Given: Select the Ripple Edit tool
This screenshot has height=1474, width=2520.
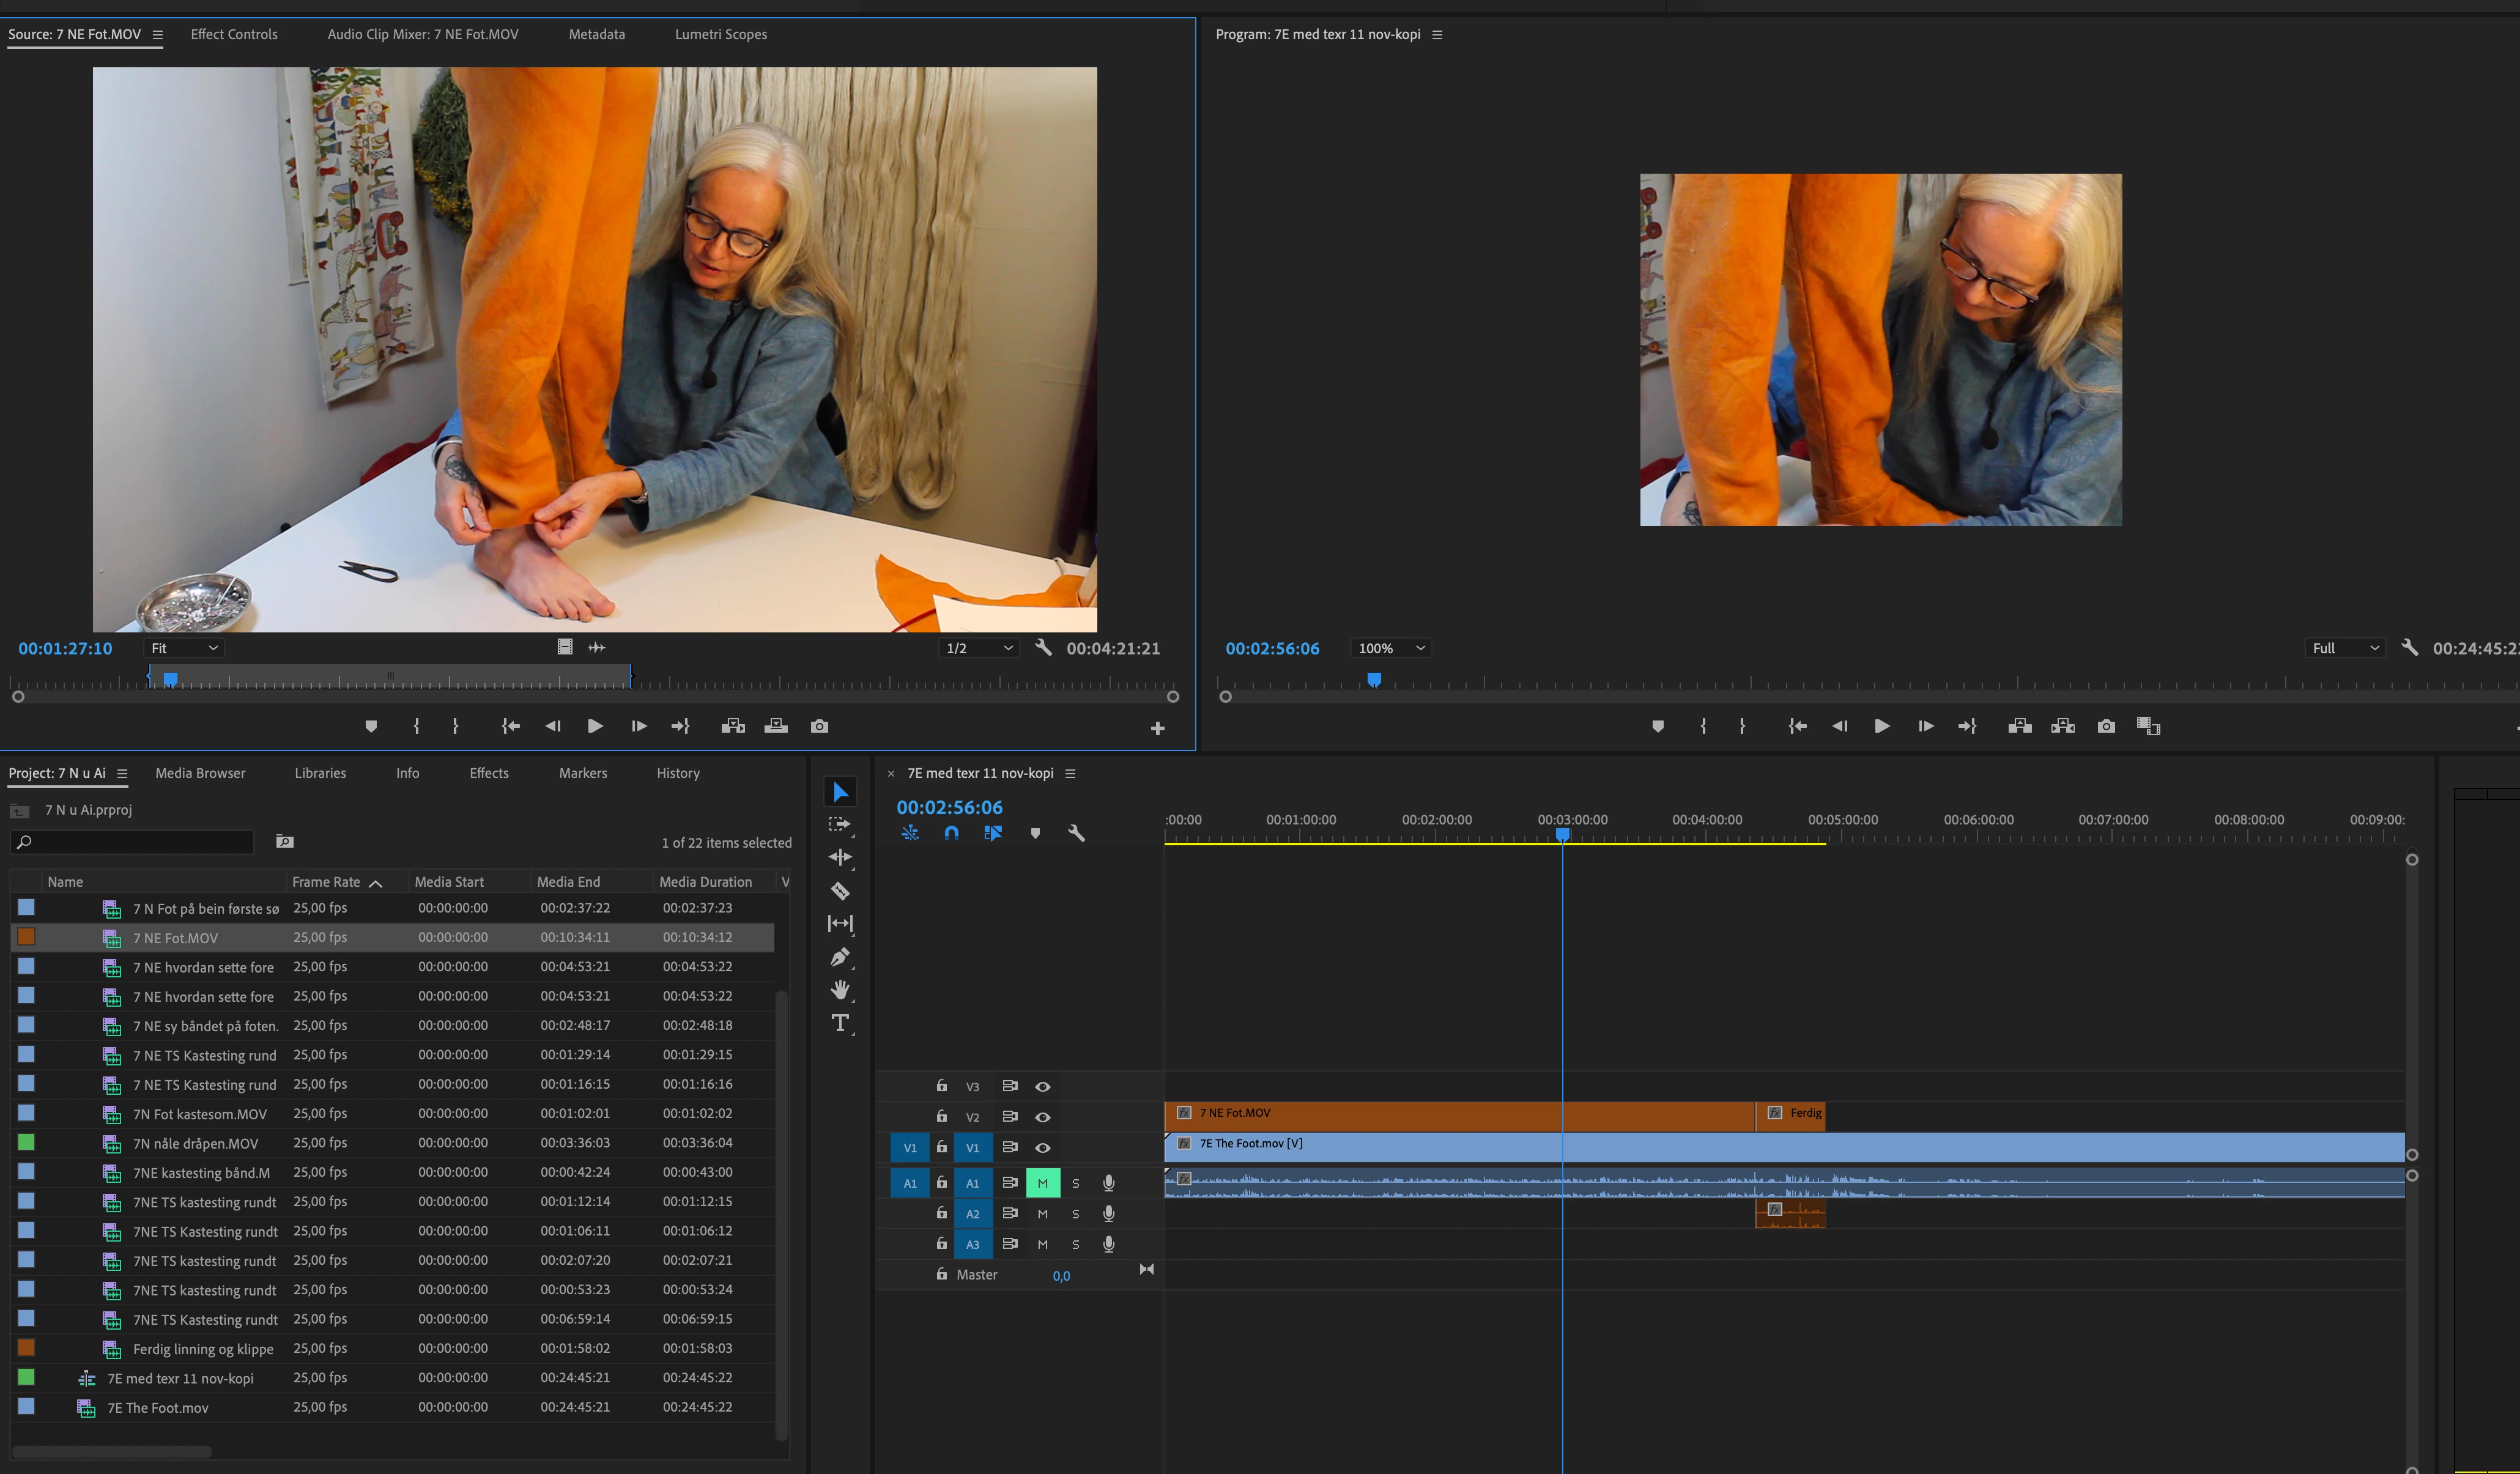Looking at the screenshot, I should (x=840, y=857).
